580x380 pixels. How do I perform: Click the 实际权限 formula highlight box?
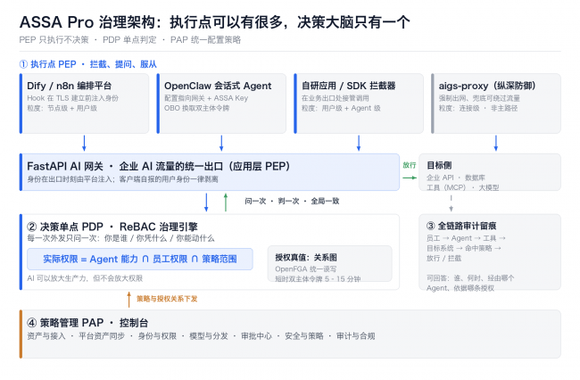tap(140, 259)
